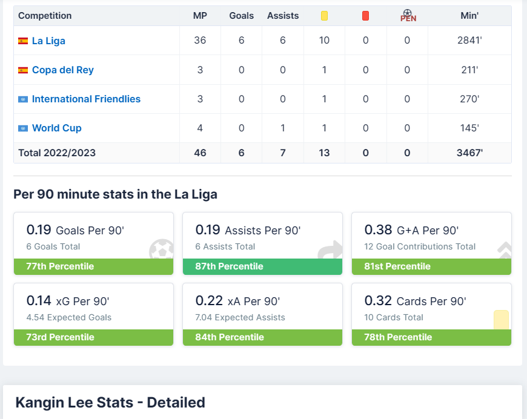Click the yellow card icon in Cards Per 90
Image resolution: width=527 pixels, height=419 pixels.
(501, 320)
